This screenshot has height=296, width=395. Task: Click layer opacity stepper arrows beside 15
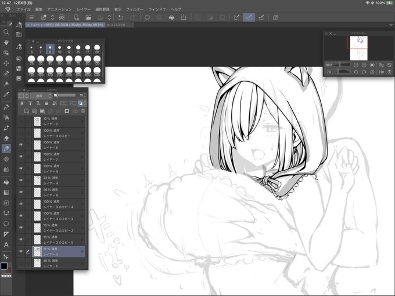85,95
